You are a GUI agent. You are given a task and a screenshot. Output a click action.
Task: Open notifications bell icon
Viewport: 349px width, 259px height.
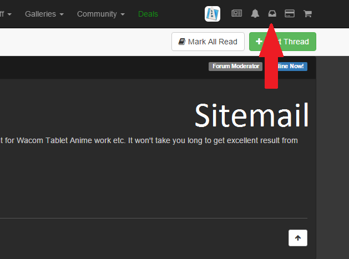tap(255, 13)
